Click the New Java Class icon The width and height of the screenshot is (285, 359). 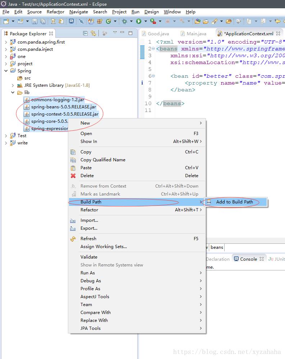(x=109, y=21)
